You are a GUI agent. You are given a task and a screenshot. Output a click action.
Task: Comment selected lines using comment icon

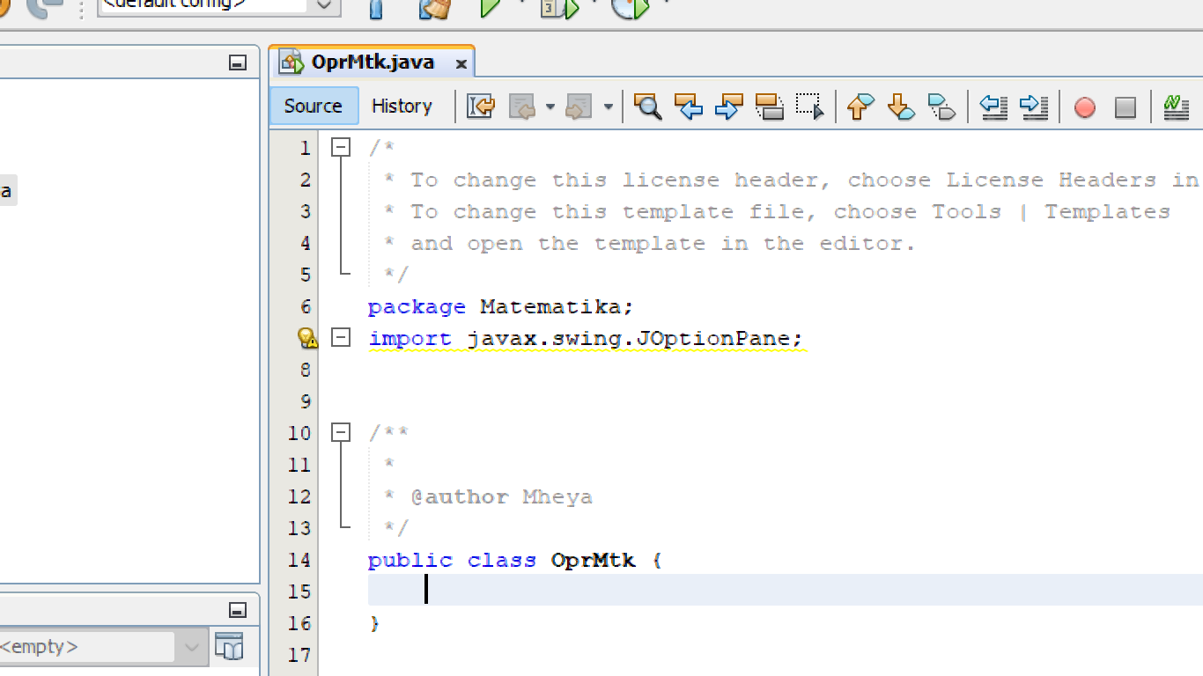[1175, 107]
